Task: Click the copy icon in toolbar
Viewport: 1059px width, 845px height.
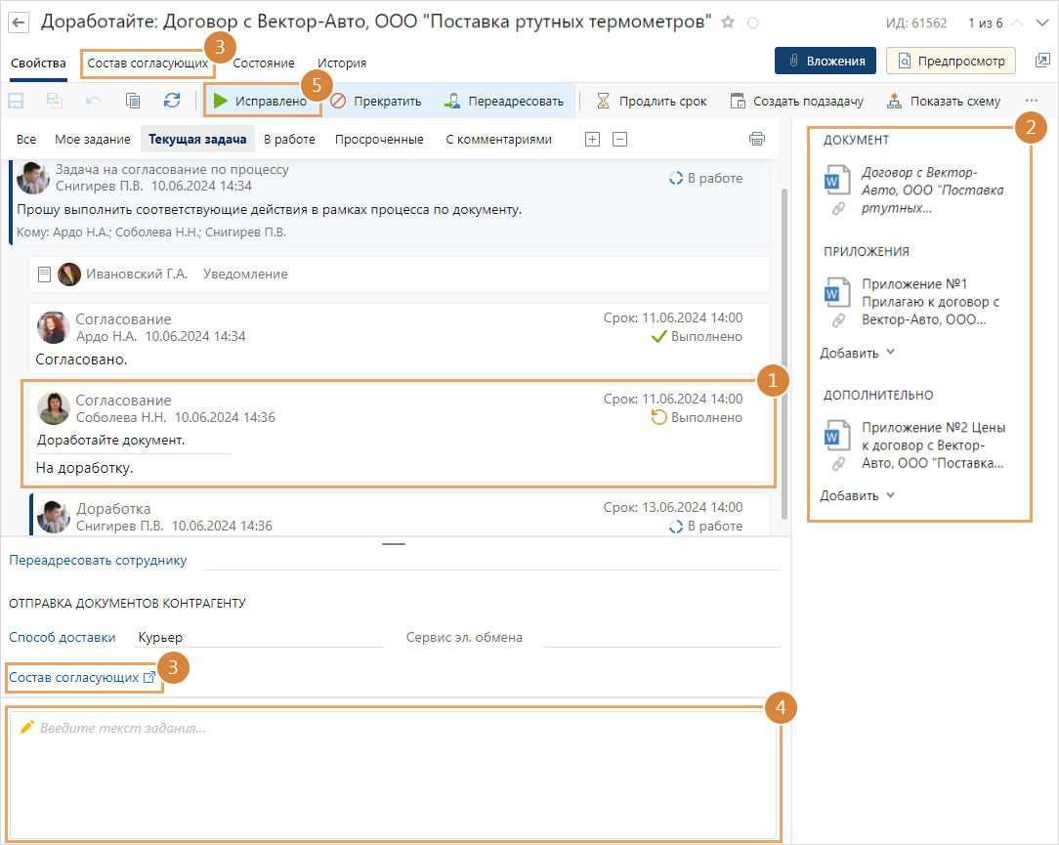Action: tap(133, 101)
